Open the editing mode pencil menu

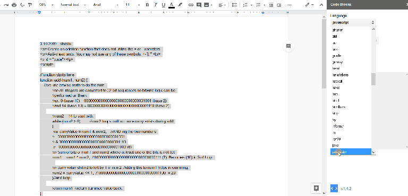pos(309,5)
